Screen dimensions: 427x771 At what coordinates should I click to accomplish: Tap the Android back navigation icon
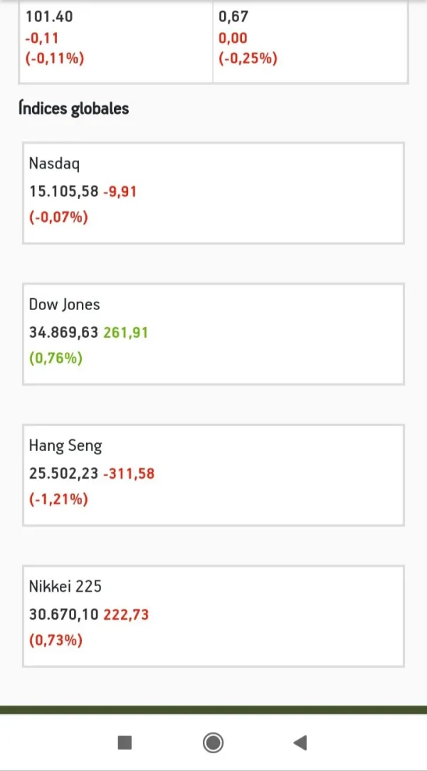tap(300, 743)
